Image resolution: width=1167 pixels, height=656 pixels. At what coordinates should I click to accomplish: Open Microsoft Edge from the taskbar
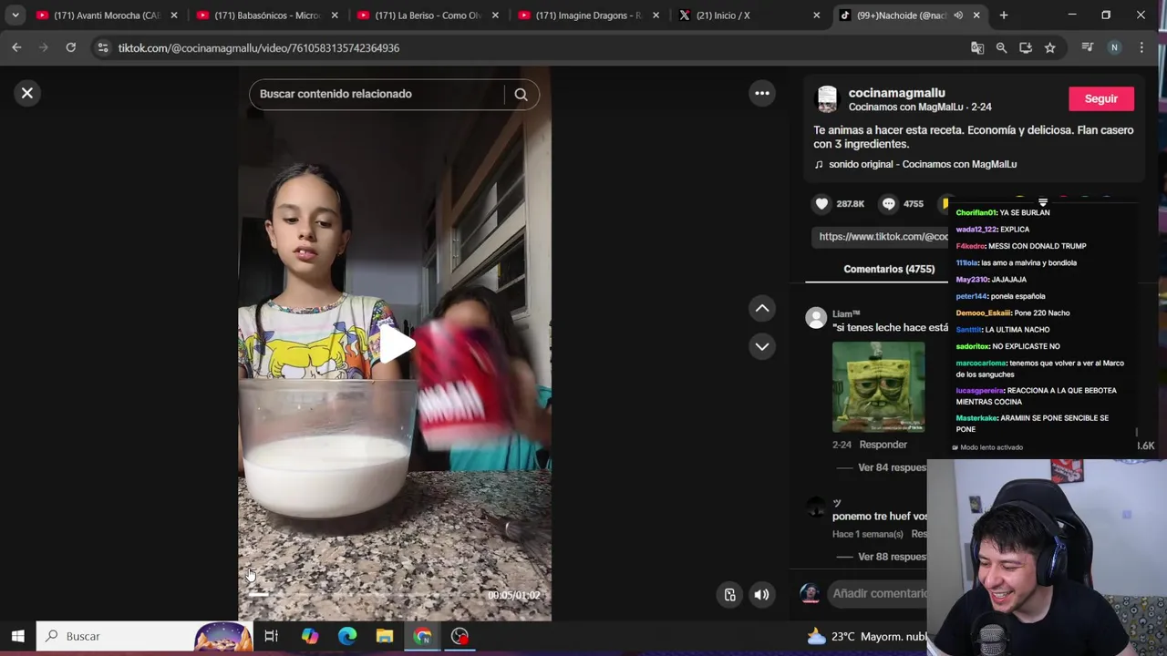pyautogui.click(x=347, y=636)
